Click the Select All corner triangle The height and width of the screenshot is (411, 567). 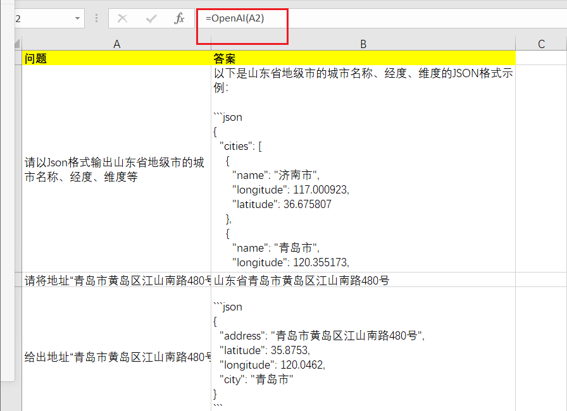[x=17, y=44]
